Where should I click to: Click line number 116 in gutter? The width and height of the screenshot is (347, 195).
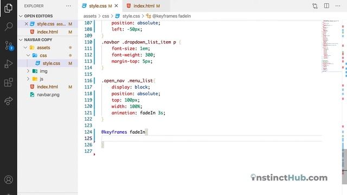click(88, 81)
